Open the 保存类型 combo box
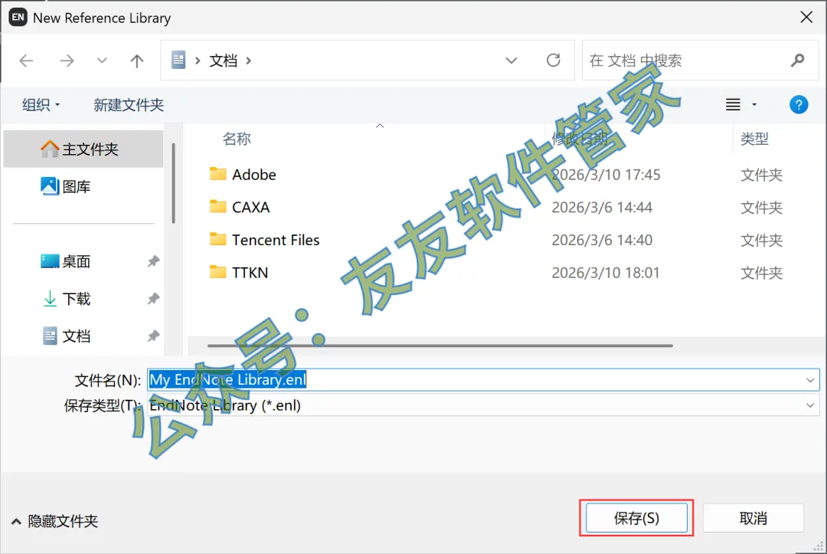 [x=483, y=405]
